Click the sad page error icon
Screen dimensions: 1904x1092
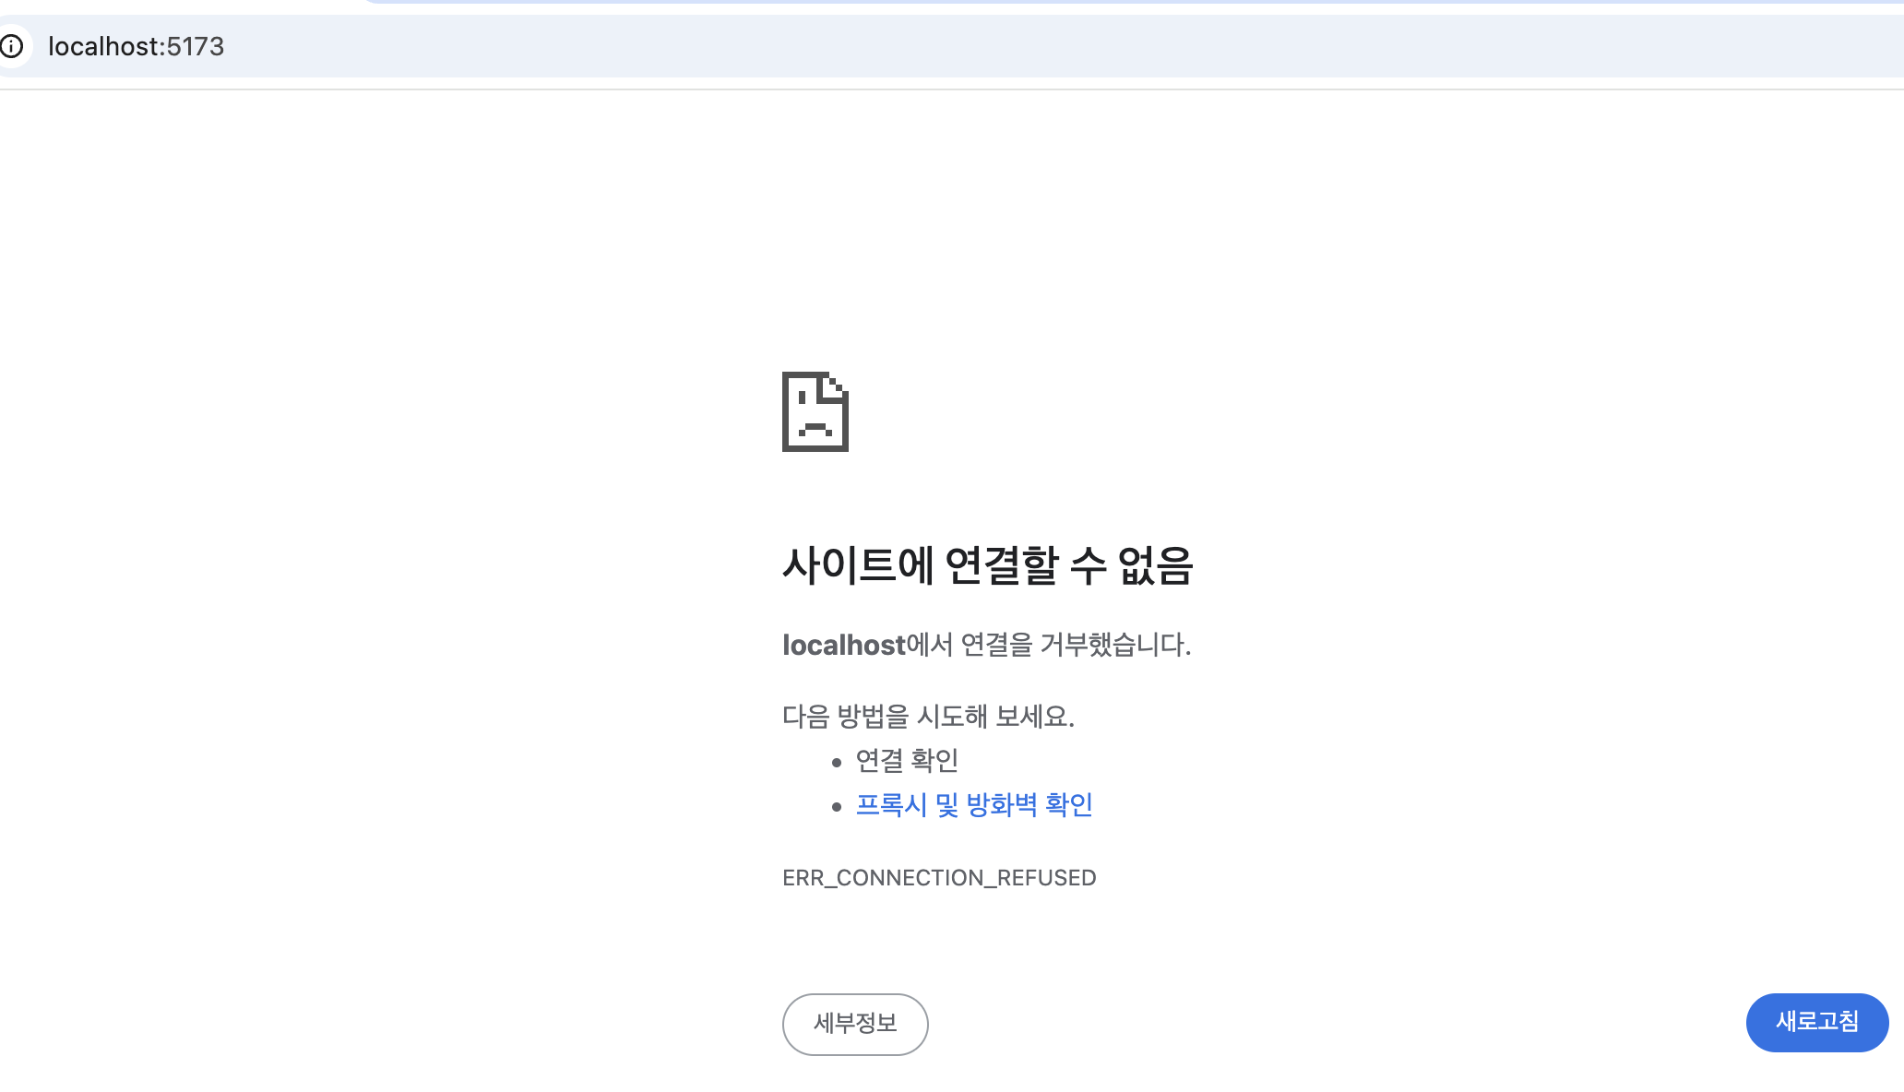pos(815,411)
